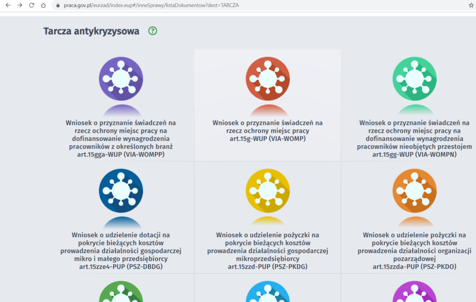The width and height of the screenshot is (476, 302).
Task: Click the browser back arrow
Action: [8, 5]
